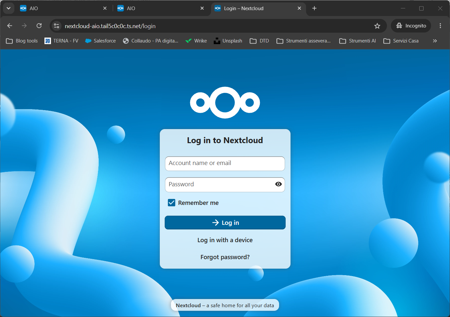The image size is (450, 317).
Task: Bookmark this page with the star icon
Action: pyautogui.click(x=377, y=26)
